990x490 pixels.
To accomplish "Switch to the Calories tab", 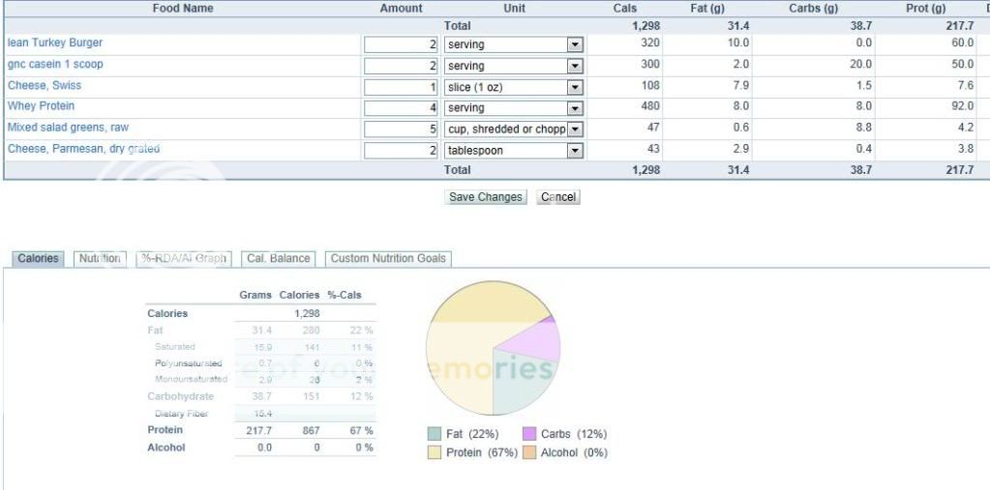I will [38, 259].
